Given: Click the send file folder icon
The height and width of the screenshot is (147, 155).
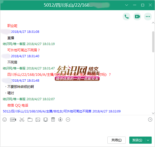Looking at the screenshot, I should tap(30, 120).
